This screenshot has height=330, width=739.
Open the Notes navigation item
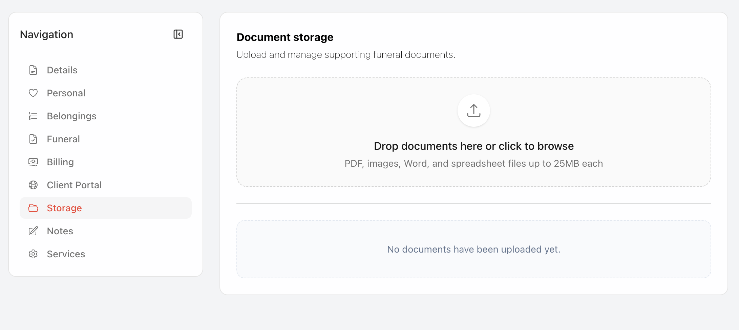60,231
